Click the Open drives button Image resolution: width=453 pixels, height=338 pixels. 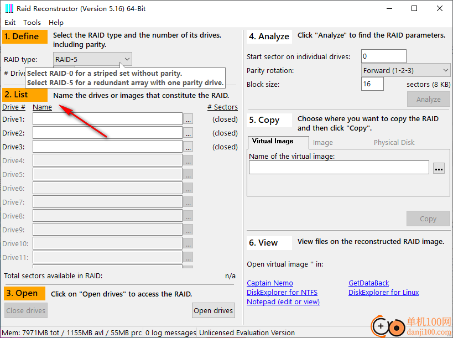(213, 310)
